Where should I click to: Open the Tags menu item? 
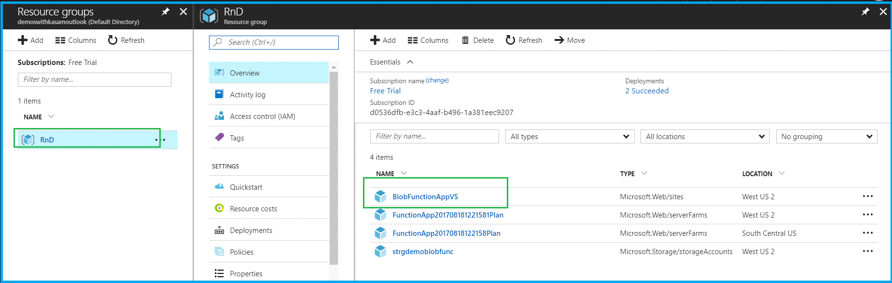(269, 138)
